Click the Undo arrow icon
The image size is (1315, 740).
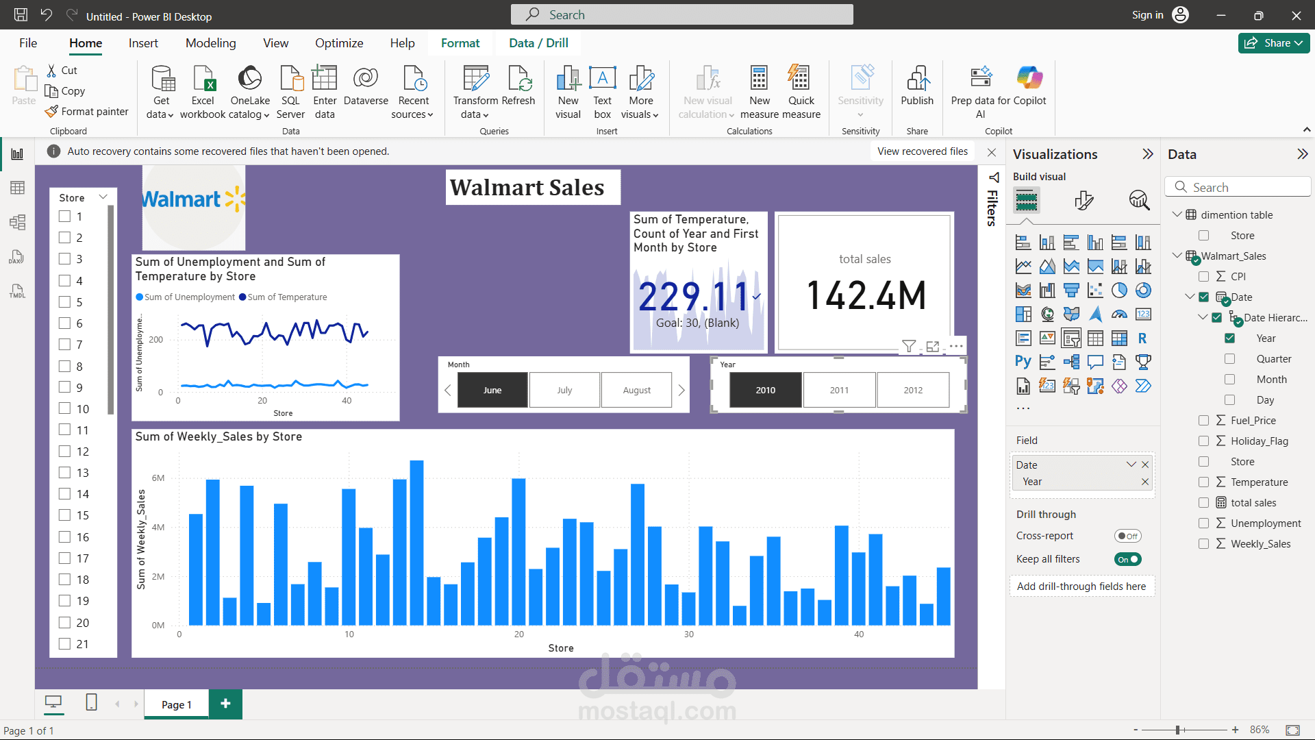46,15
